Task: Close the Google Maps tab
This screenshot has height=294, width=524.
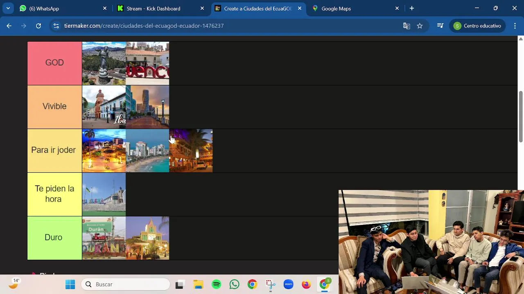Action: point(397,8)
